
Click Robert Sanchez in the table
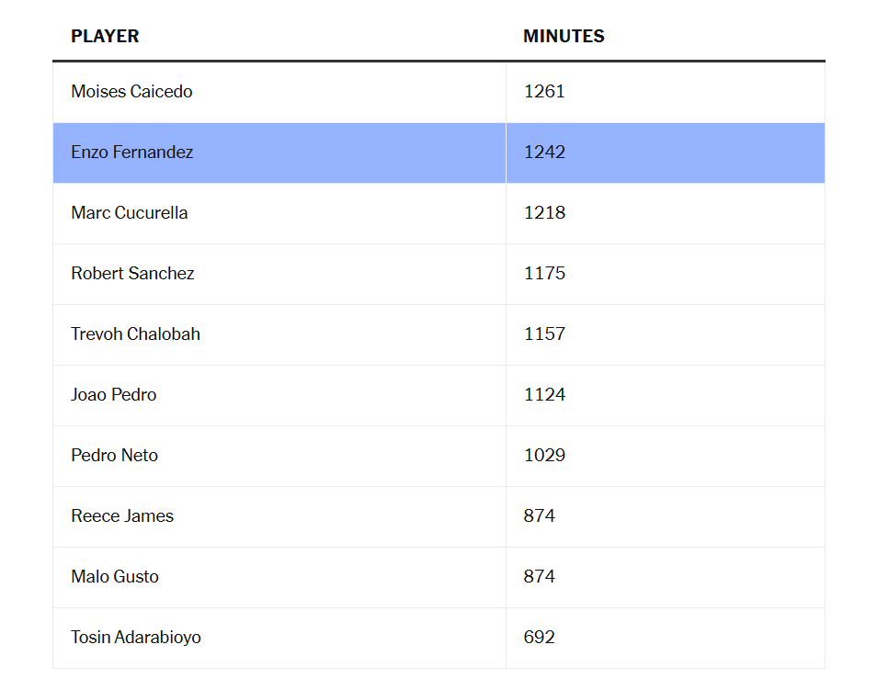tap(132, 274)
